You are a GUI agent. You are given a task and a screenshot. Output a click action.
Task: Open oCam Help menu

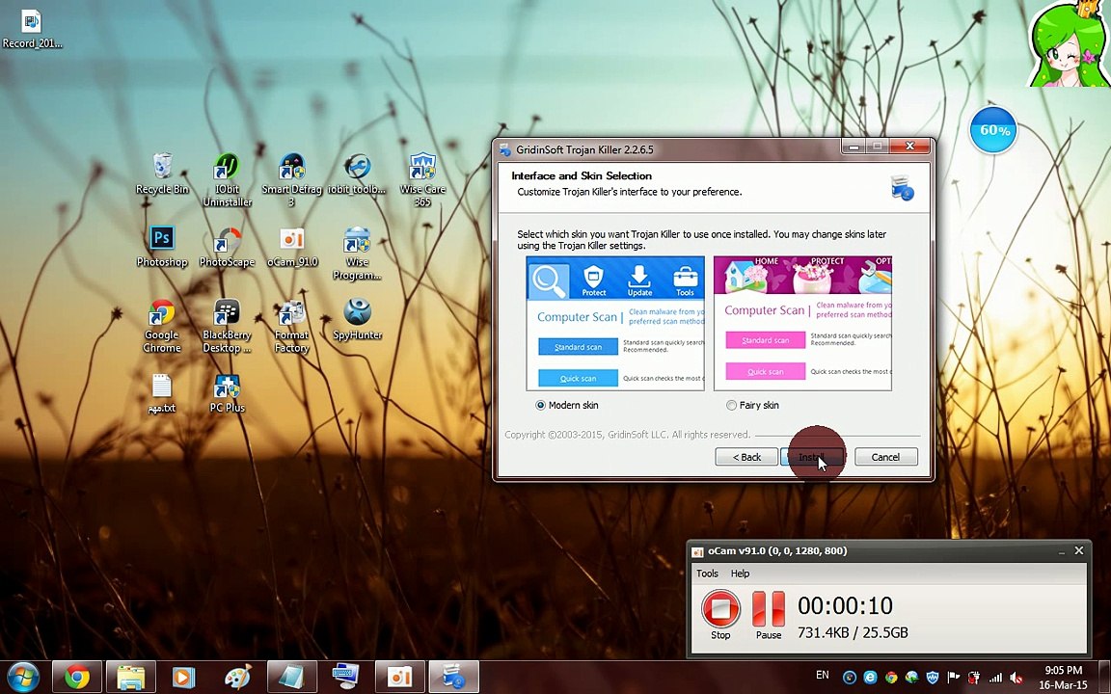point(740,574)
